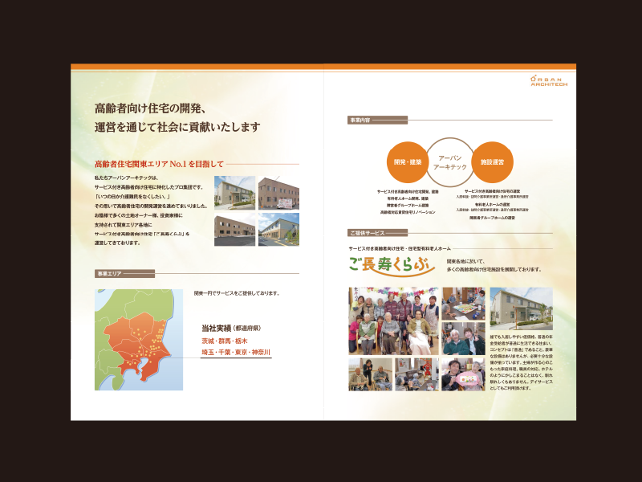Image resolution: width=642 pixels, height=482 pixels.
Task: Click text 関東一円でサービスをご提供しております。
Action: [x=237, y=293]
